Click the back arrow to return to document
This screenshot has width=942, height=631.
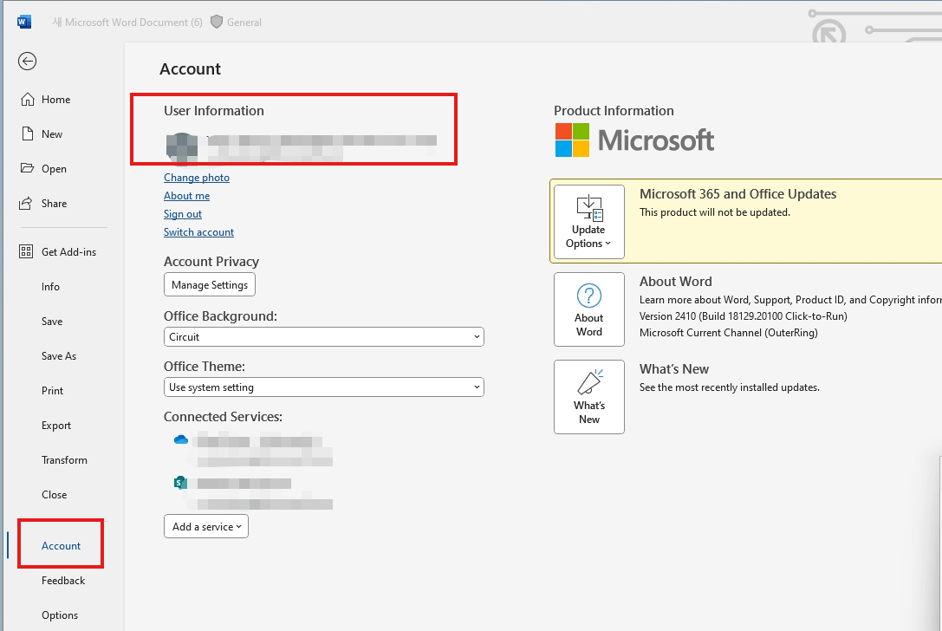pyautogui.click(x=27, y=62)
